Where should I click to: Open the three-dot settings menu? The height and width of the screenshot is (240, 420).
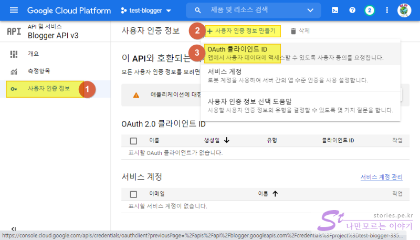point(387,10)
